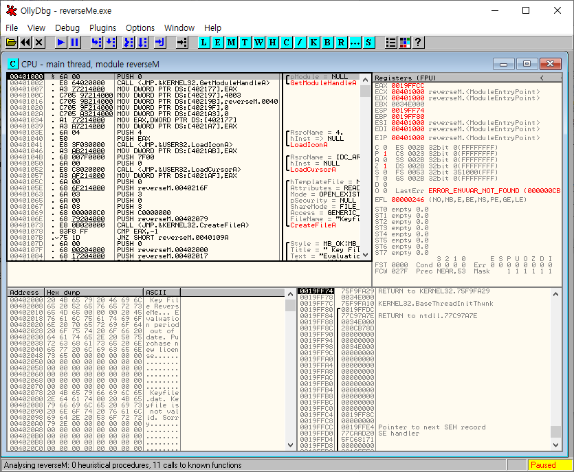Show the Windows list (W)
This screenshot has height=472, width=574.
click(x=258, y=43)
